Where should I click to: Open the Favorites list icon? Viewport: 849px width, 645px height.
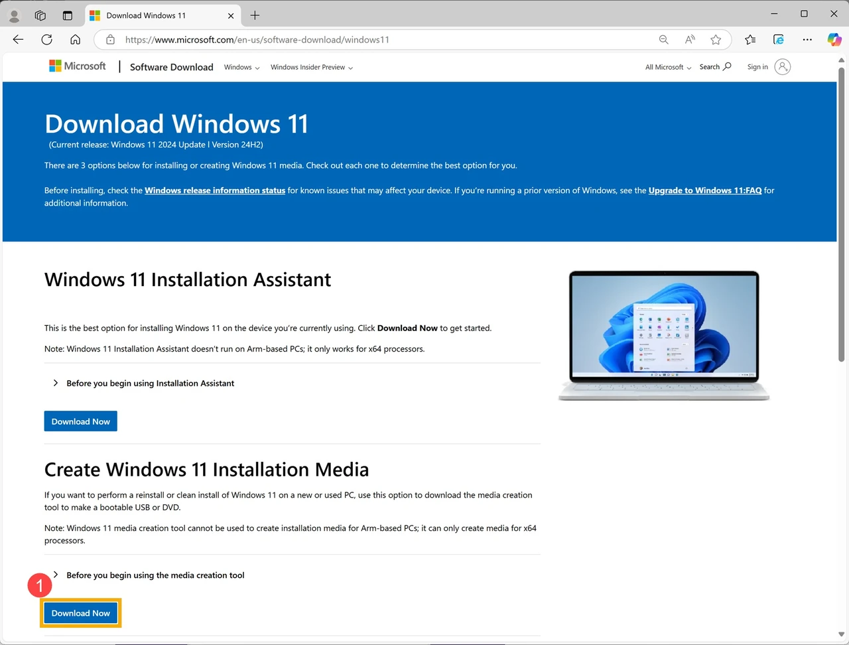tap(750, 40)
